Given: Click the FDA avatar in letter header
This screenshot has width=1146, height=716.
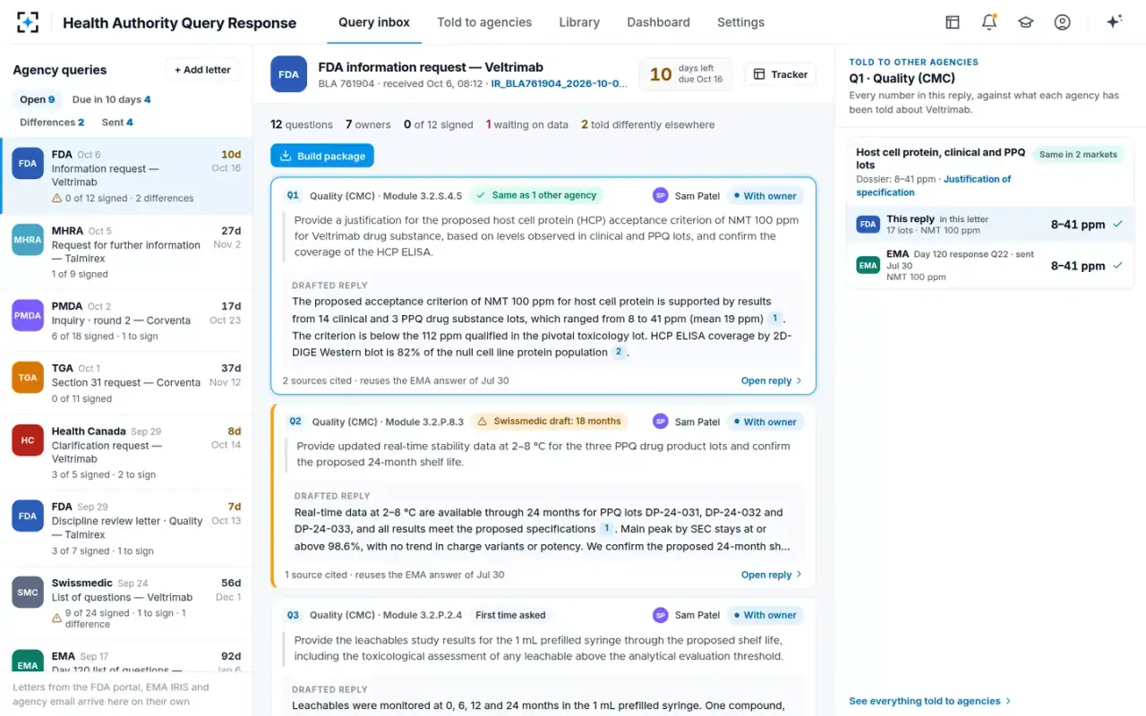Looking at the screenshot, I should pos(289,74).
